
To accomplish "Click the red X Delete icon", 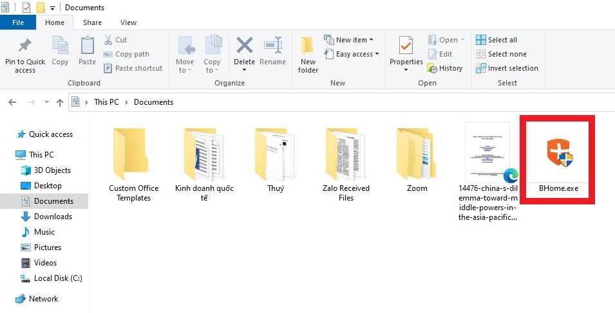I will click(x=244, y=46).
